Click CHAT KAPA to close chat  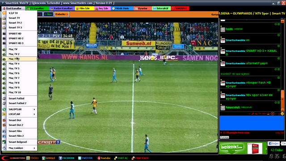click(140, 158)
